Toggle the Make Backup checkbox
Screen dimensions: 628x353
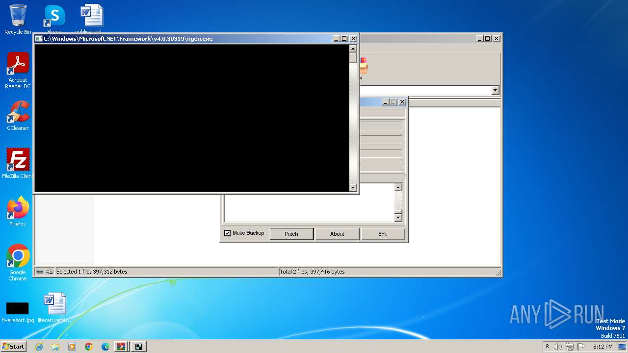pos(227,233)
